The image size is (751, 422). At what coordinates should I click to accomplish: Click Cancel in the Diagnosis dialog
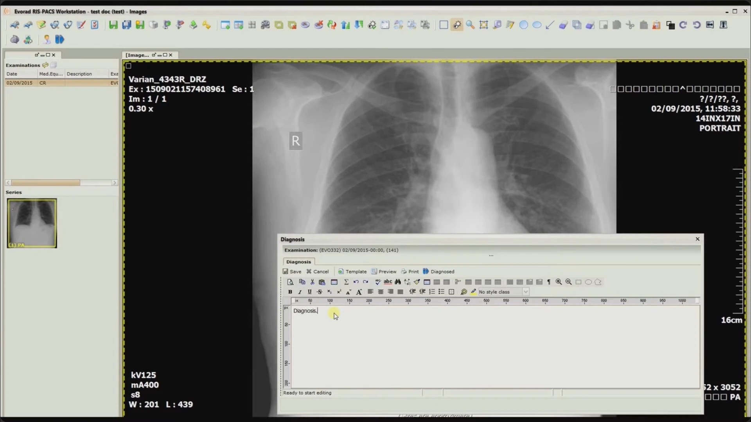[x=317, y=272]
